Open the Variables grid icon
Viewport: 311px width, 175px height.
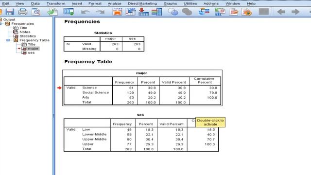(156, 12)
